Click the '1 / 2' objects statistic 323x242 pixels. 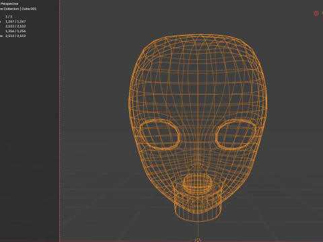[x=9, y=17]
